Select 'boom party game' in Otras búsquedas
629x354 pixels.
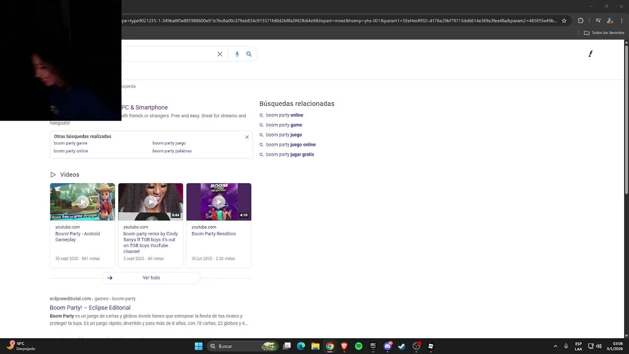click(70, 143)
